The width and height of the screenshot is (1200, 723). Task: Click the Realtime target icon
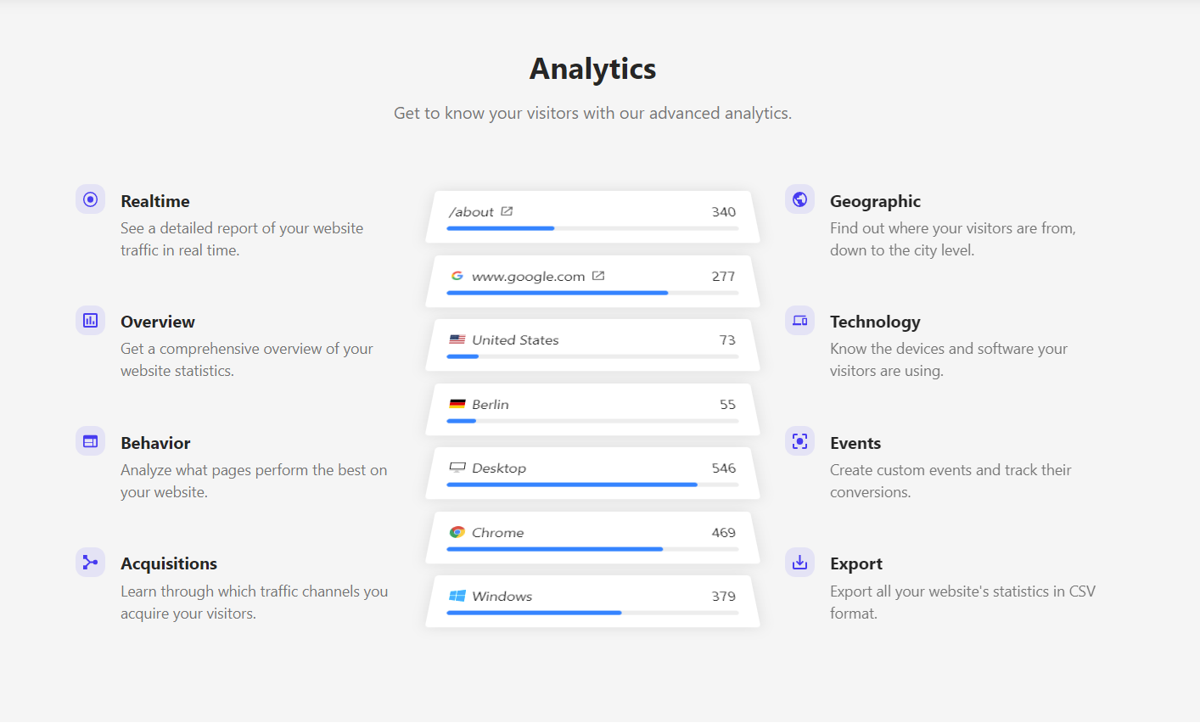tap(90, 199)
